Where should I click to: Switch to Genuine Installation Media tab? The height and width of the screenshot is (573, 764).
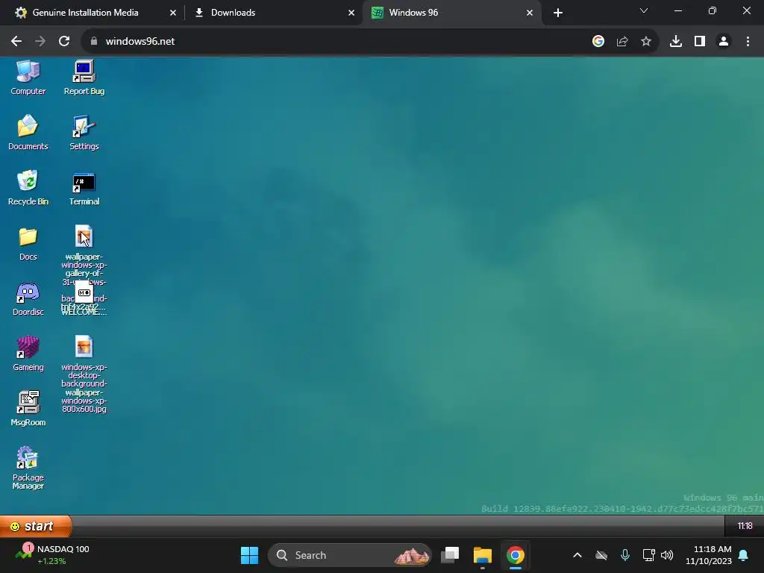tap(85, 13)
